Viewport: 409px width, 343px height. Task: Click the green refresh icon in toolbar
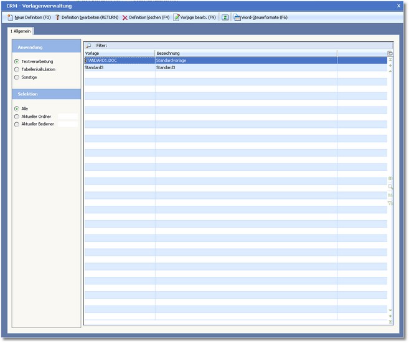point(225,17)
